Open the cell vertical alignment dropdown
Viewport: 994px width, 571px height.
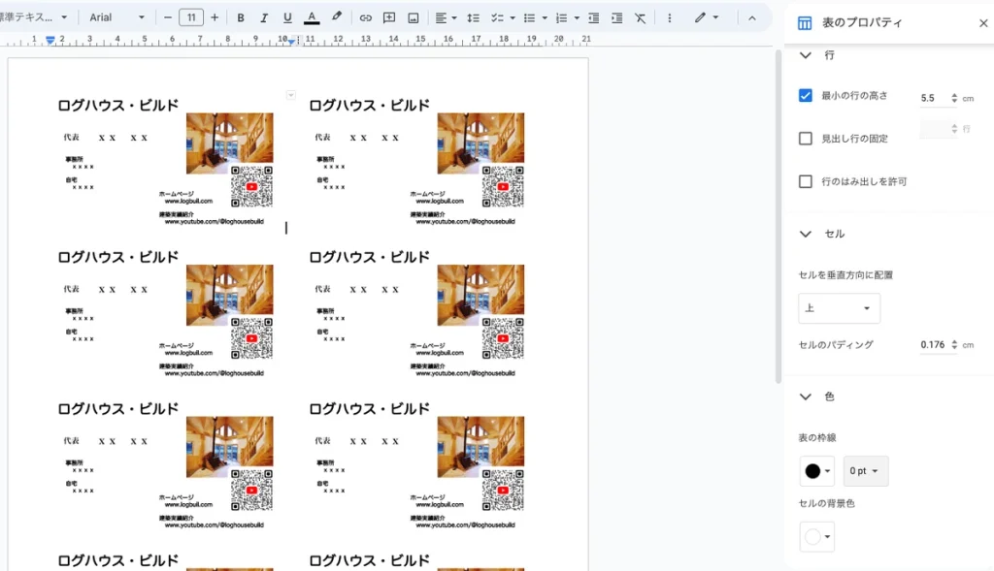[839, 308]
